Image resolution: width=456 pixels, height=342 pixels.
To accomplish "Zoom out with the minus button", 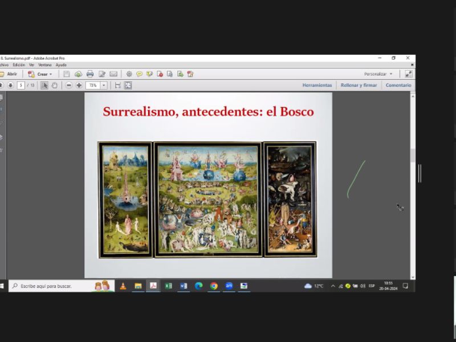I will tap(68, 85).
